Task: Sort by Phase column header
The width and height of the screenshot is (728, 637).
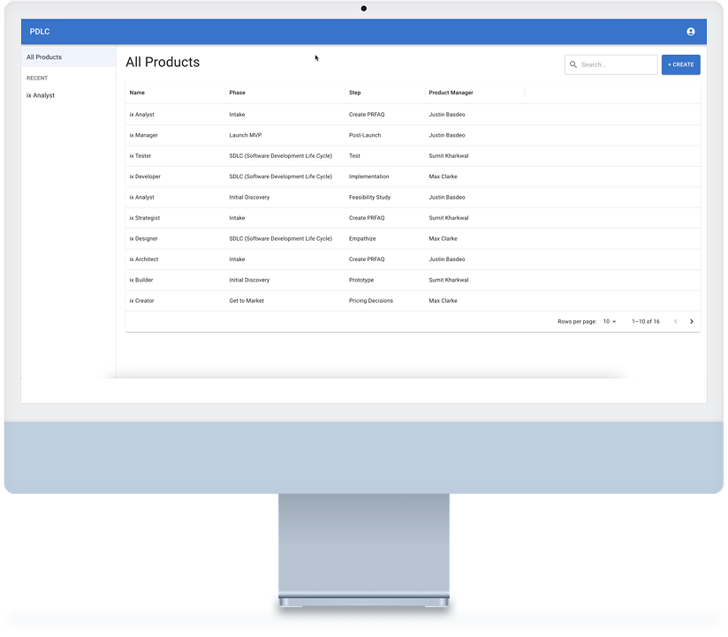Action: [x=237, y=93]
